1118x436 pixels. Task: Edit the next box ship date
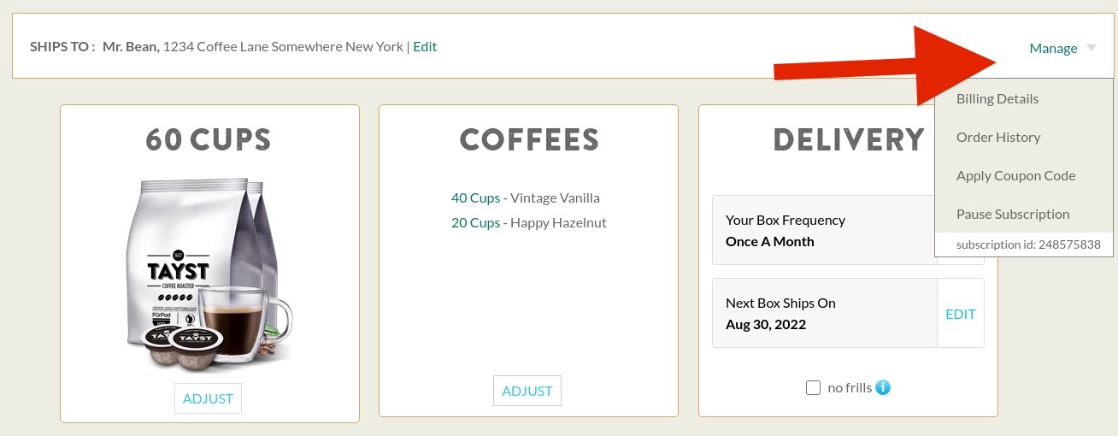tap(961, 314)
